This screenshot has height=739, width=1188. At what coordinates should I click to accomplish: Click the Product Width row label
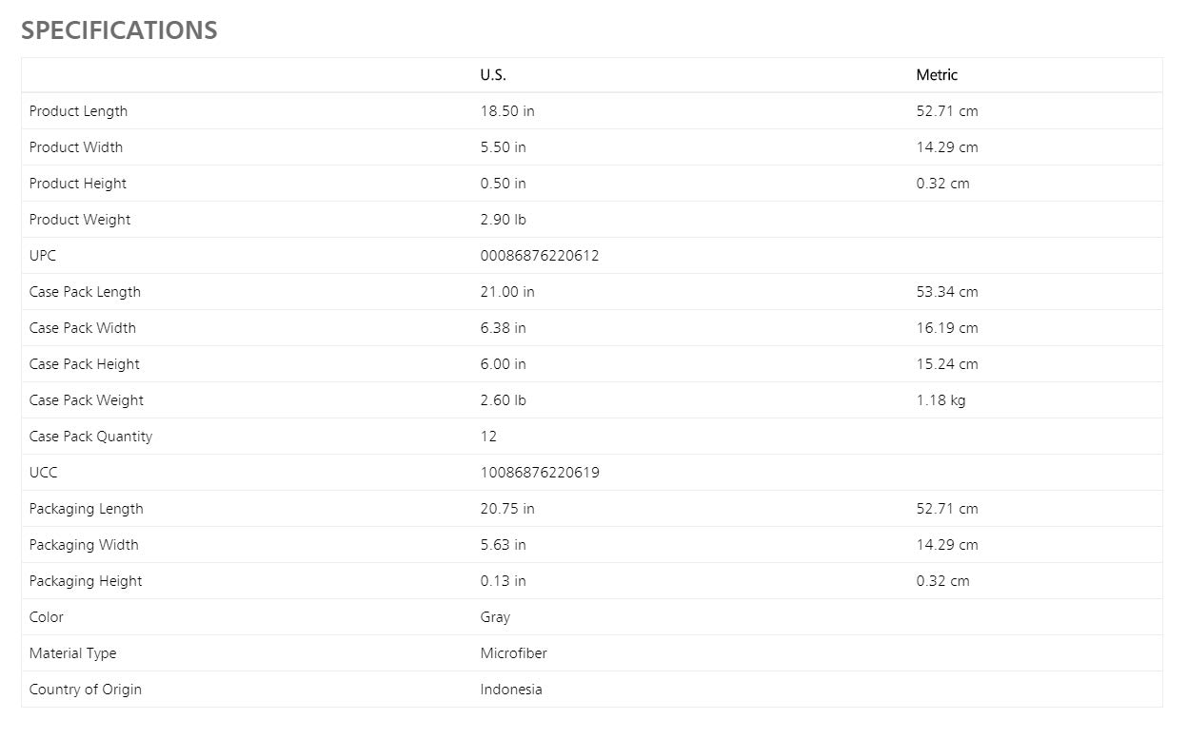click(x=76, y=147)
